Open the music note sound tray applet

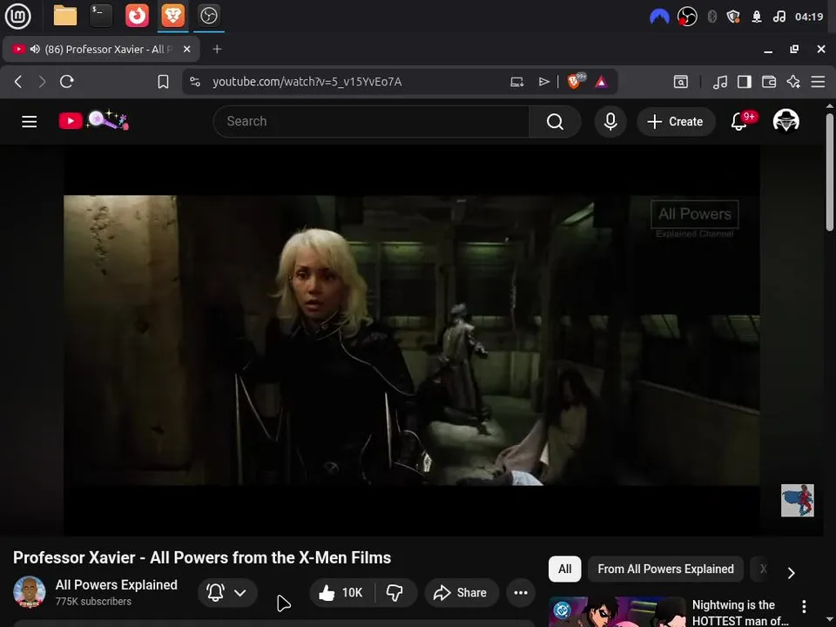tap(779, 17)
